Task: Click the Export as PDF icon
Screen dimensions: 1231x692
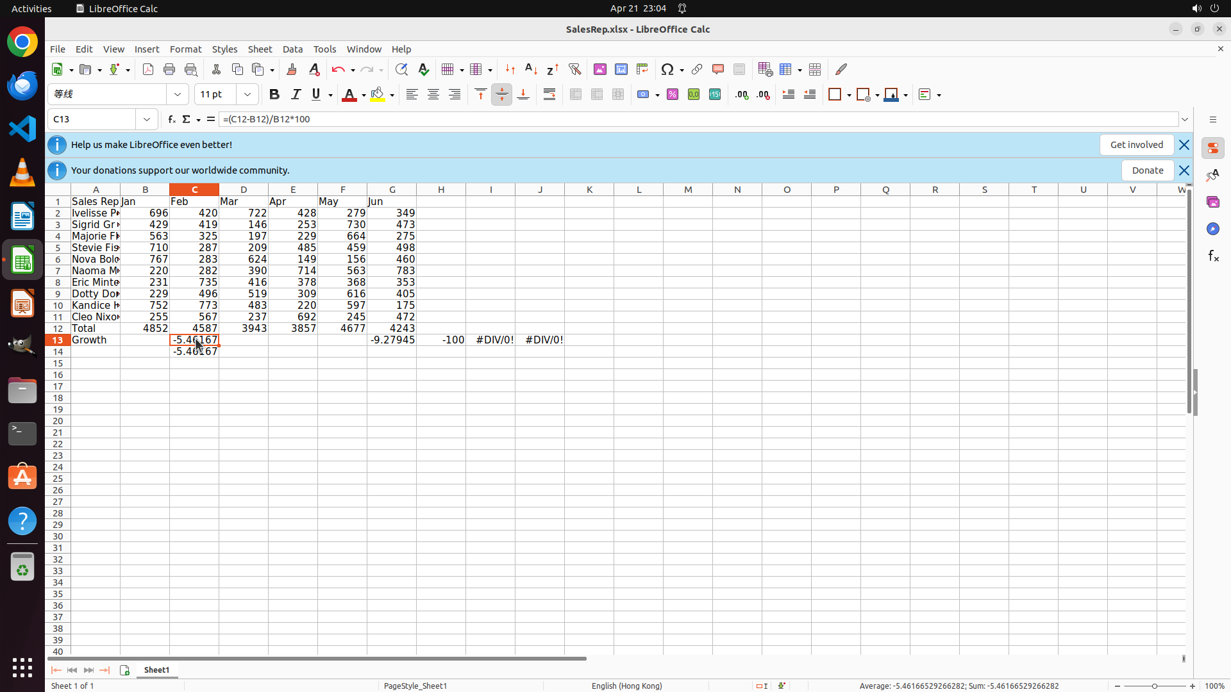Action: click(148, 69)
